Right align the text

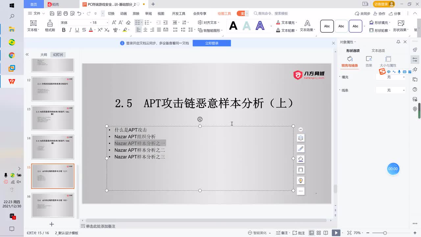(152, 30)
